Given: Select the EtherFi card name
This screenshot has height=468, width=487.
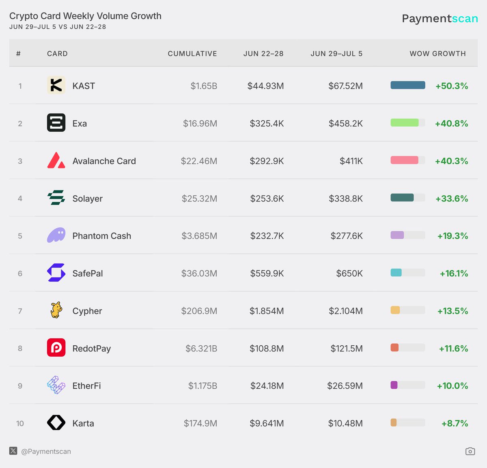Looking at the screenshot, I should pos(86,386).
